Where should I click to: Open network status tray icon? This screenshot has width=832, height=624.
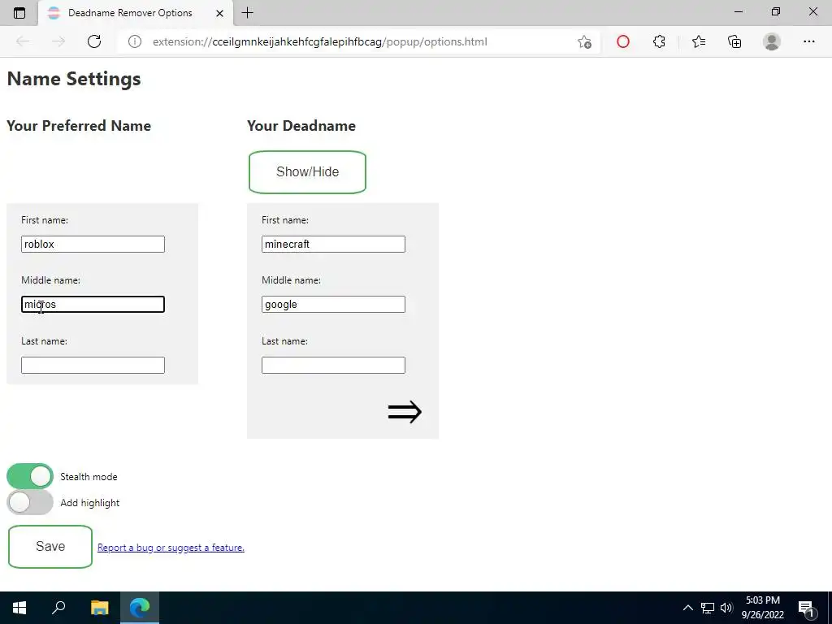[708, 608]
